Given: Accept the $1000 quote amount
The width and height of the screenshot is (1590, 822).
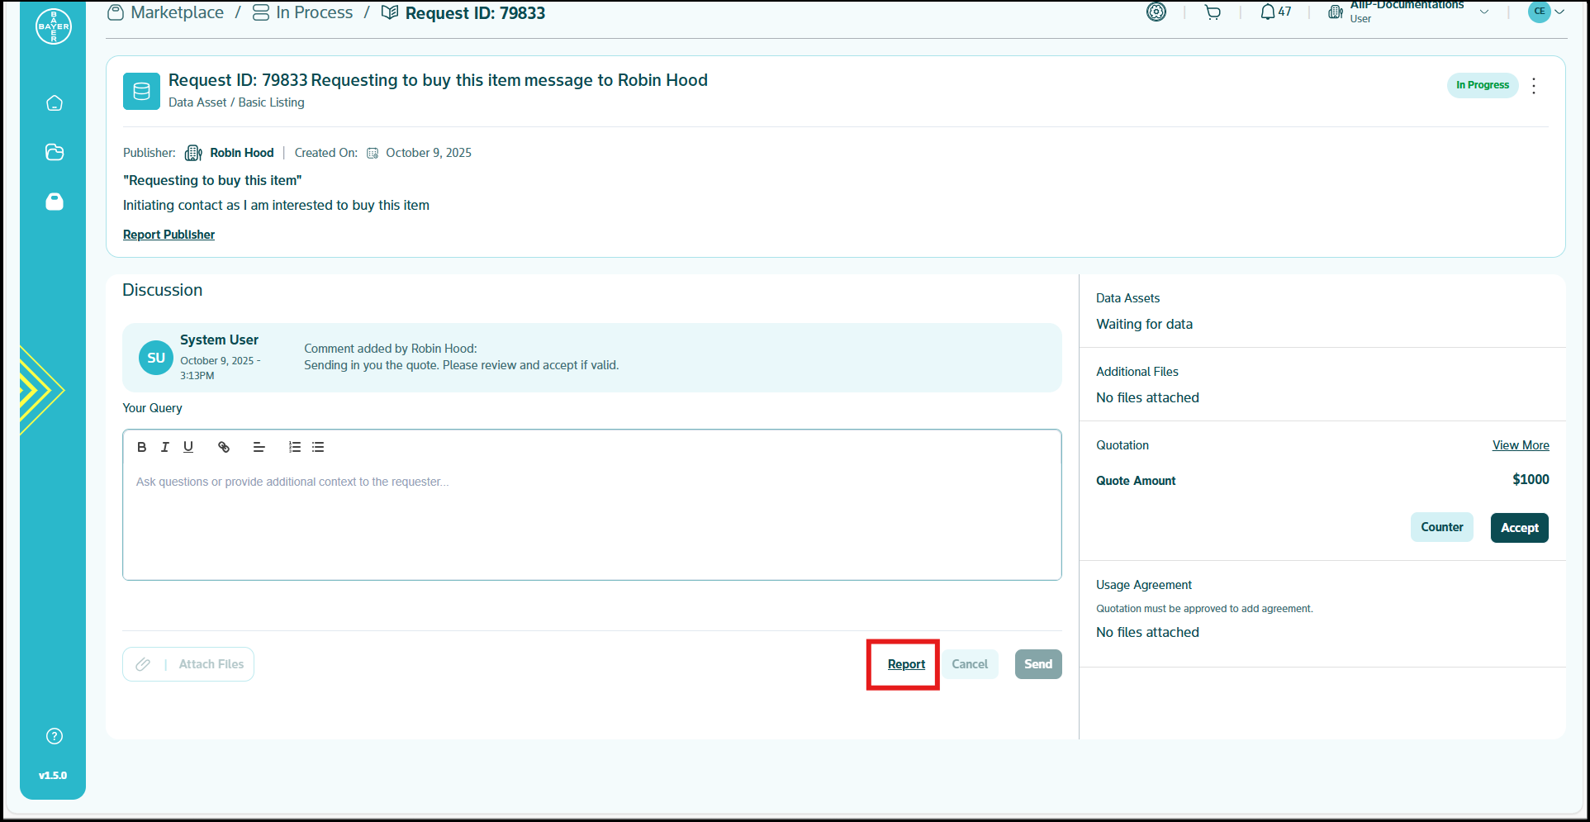Looking at the screenshot, I should (1519, 527).
